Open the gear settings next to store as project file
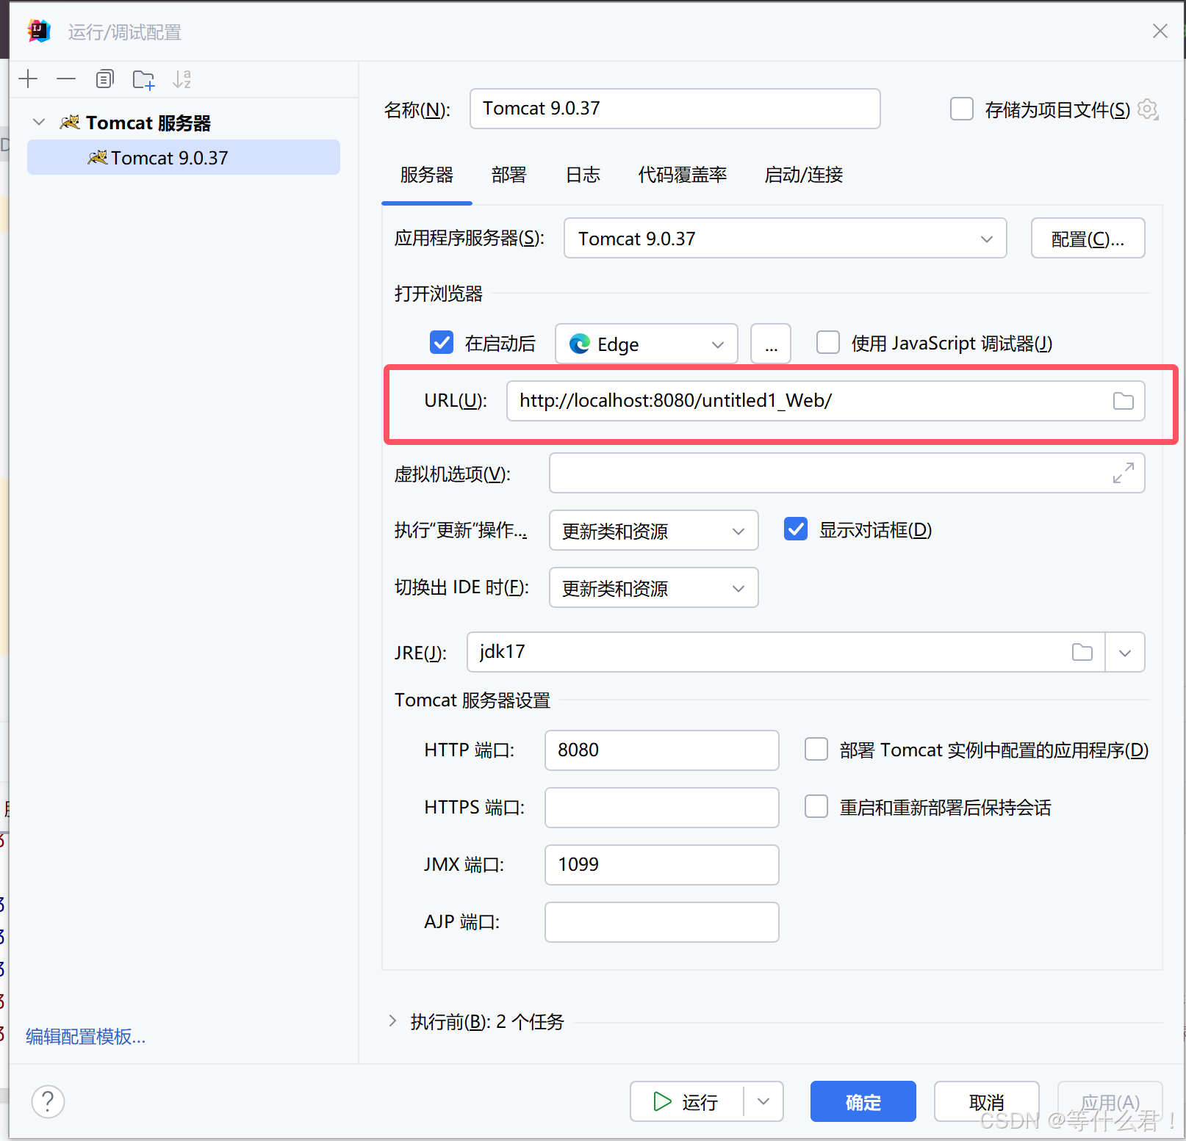 point(1148,109)
